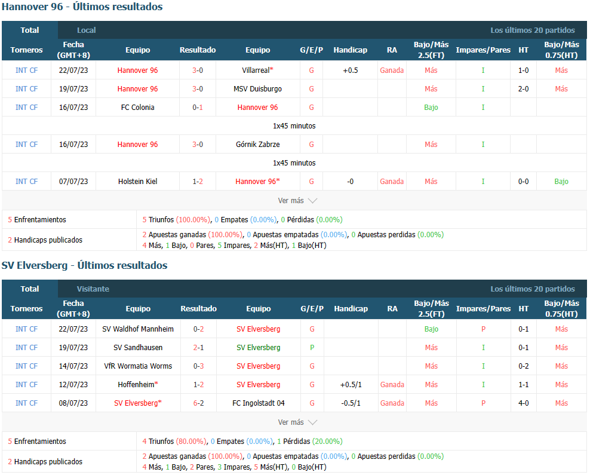Screen dimensions: 590x475
Task: Click the FC Colonia team name
Action: [138, 108]
